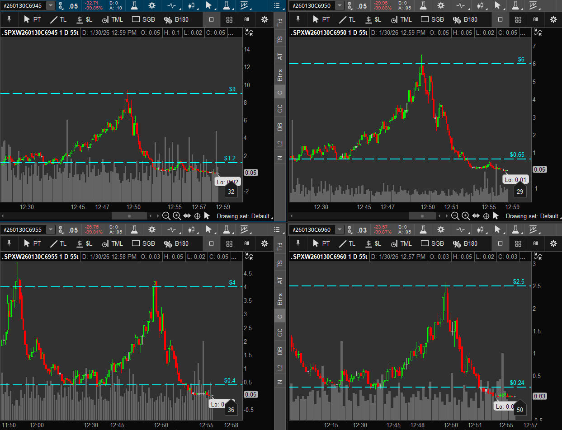Expand Drawing set: Default under C6950 chart
Viewport: 562px width, 430px height.
pyautogui.click(x=532, y=216)
